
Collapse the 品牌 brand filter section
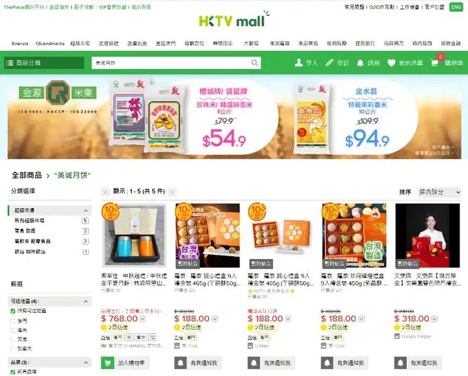point(86,362)
